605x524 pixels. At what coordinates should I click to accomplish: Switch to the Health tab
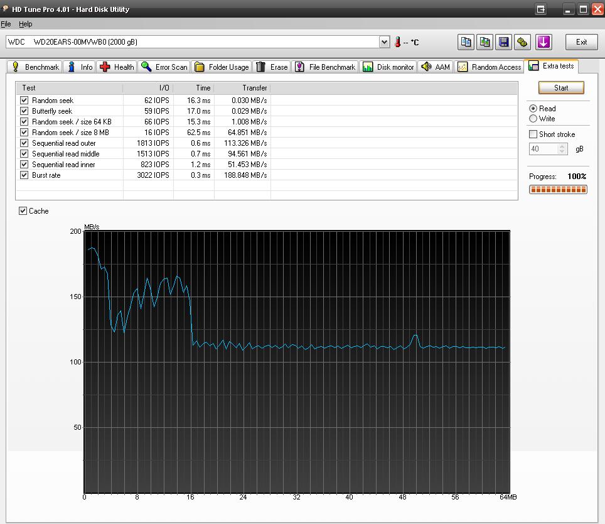coord(117,67)
